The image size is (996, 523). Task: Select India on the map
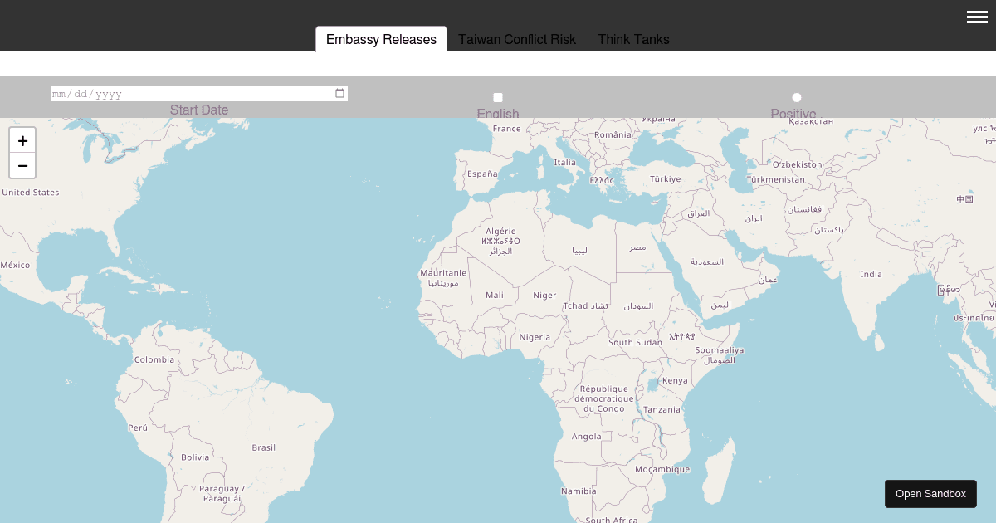871,274
